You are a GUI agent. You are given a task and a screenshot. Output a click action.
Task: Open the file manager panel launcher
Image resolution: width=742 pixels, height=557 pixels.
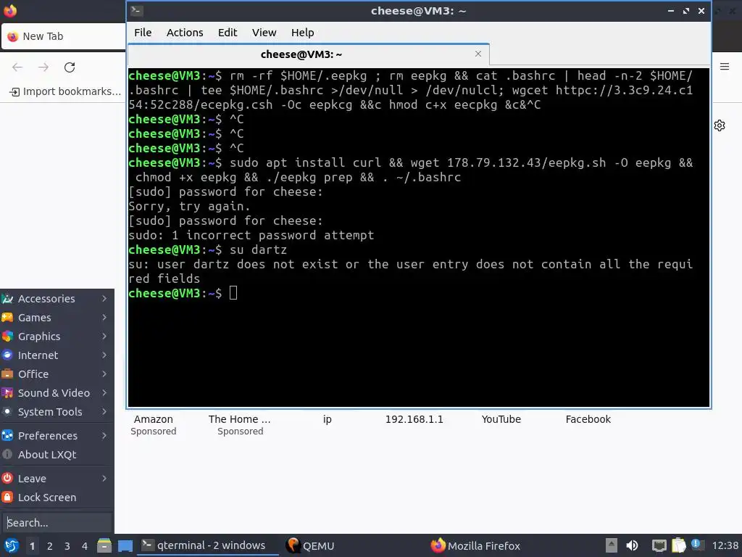point(104,545)
